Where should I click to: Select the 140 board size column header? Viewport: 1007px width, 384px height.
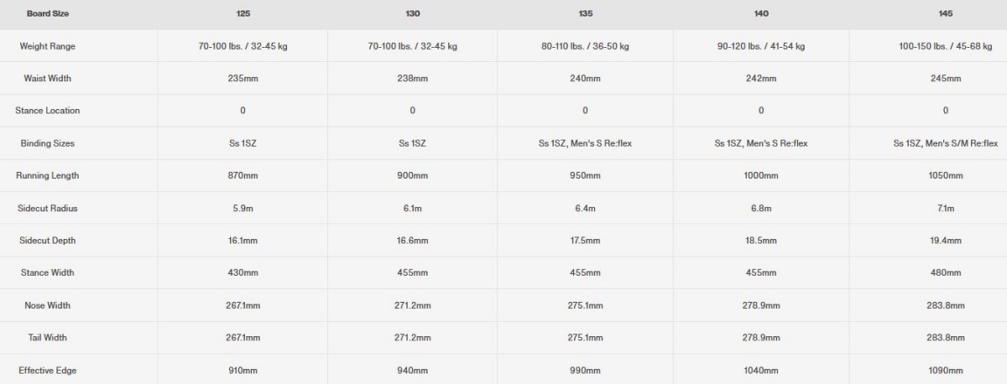[761, 13]
